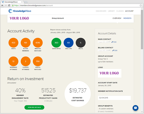Open the help chat bubble icon

click(x=135, y=108)
